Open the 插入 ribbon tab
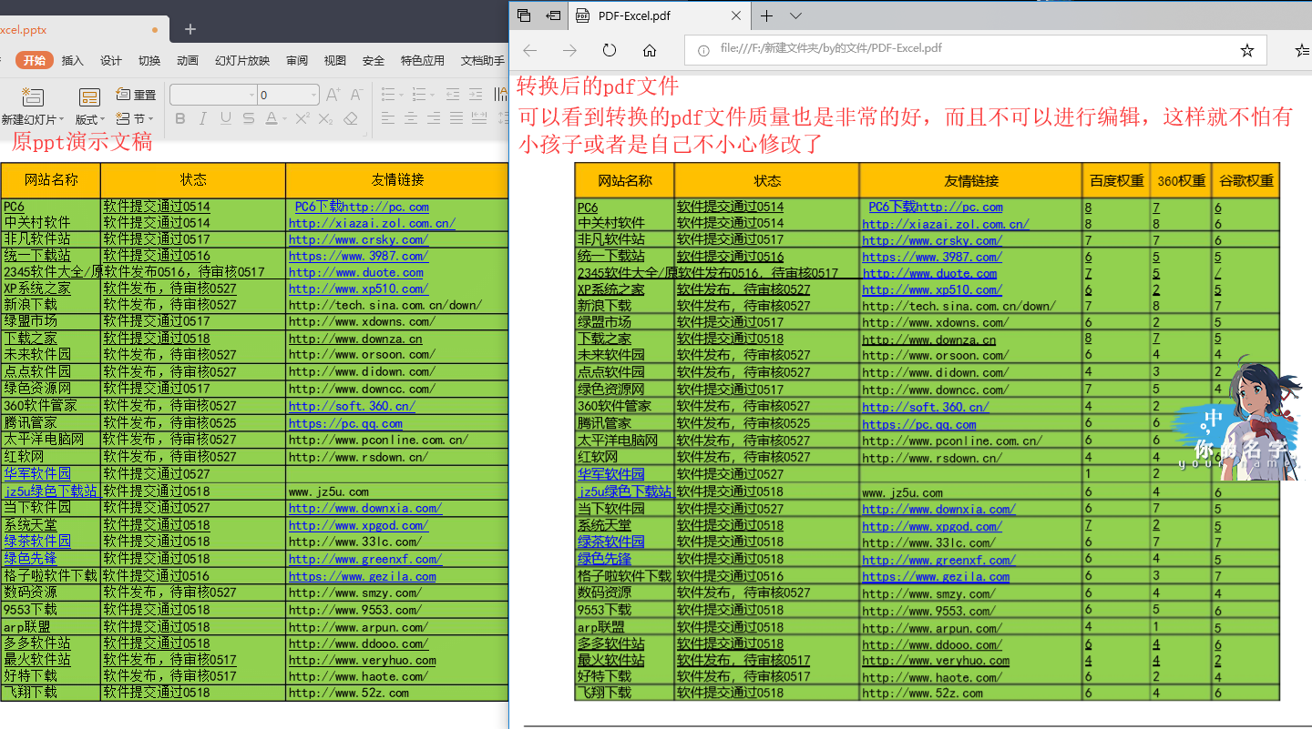Image resolution: width=1312 pixels, height=729 pixels. (73, 61)
